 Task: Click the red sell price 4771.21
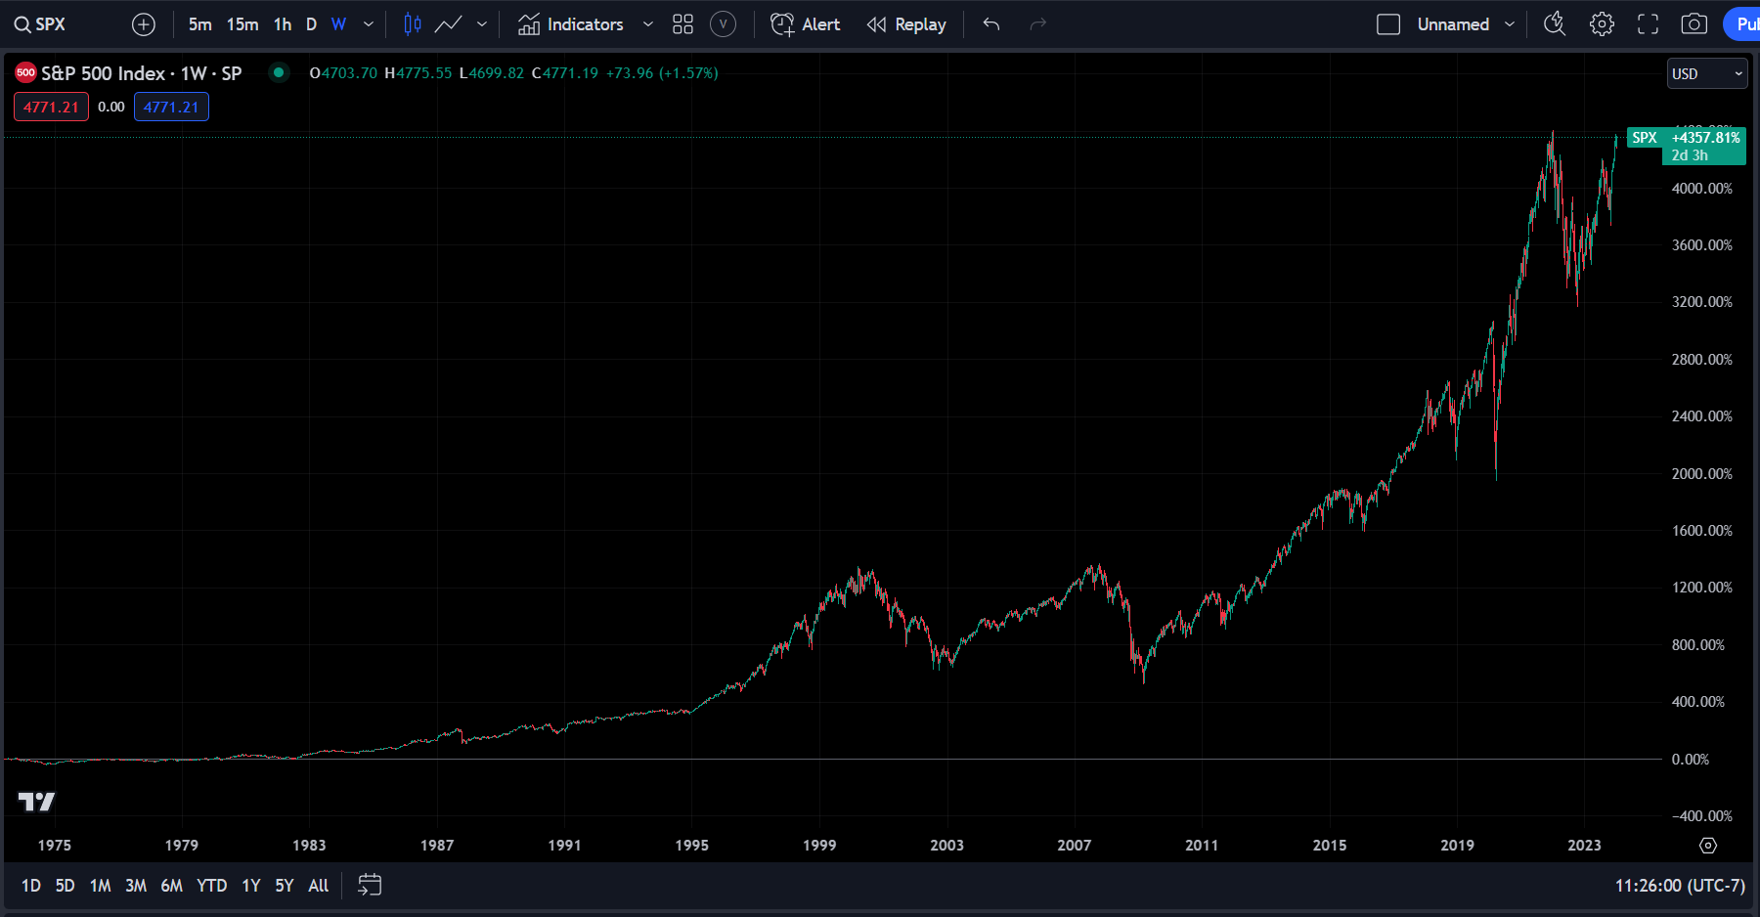(x=51, y=108)
